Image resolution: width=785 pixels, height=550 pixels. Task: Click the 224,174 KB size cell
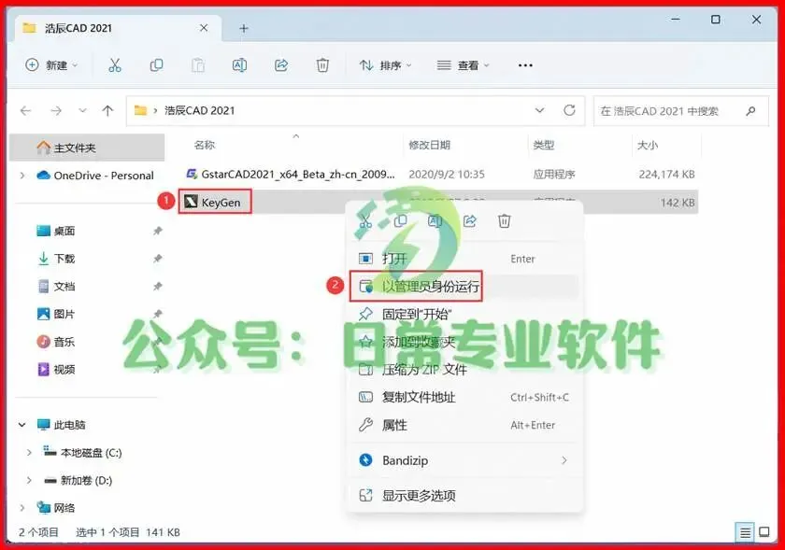[666, 175]
